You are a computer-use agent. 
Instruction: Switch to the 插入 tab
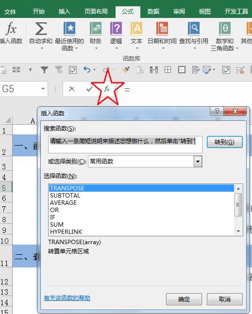pyautogui.click(x=64, y=12)
